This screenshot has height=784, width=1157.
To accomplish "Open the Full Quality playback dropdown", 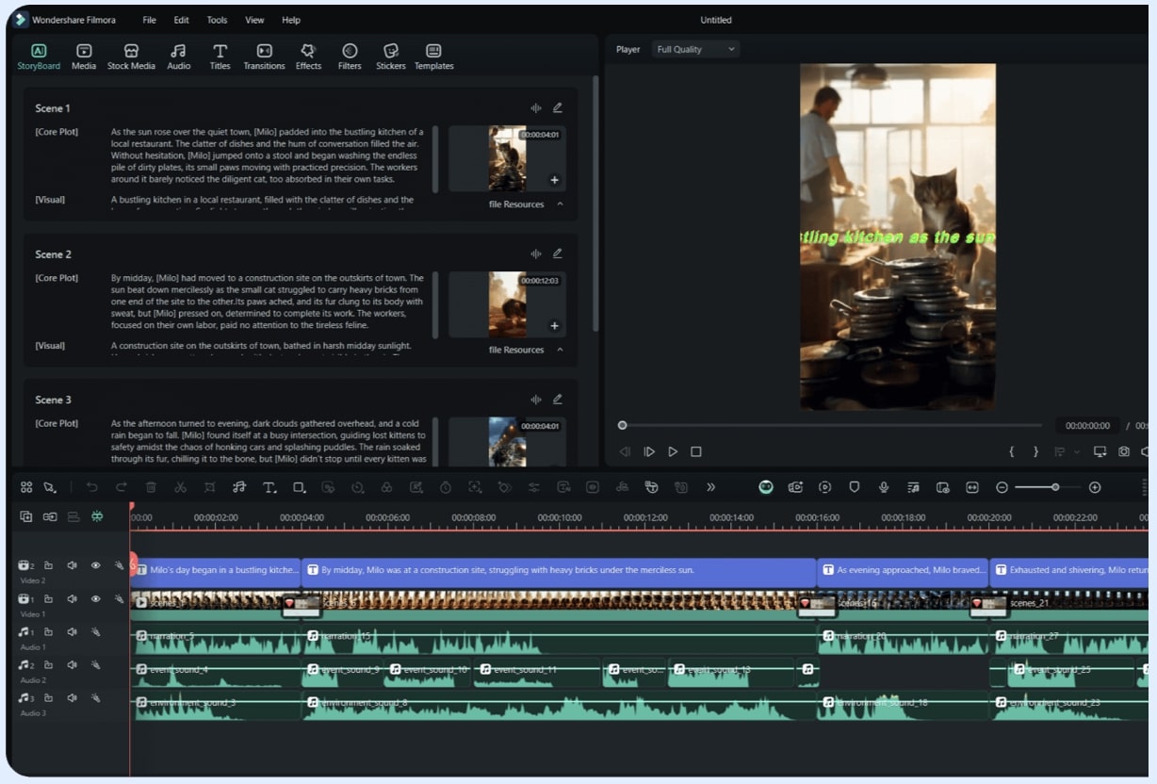I will click(695, 49).
